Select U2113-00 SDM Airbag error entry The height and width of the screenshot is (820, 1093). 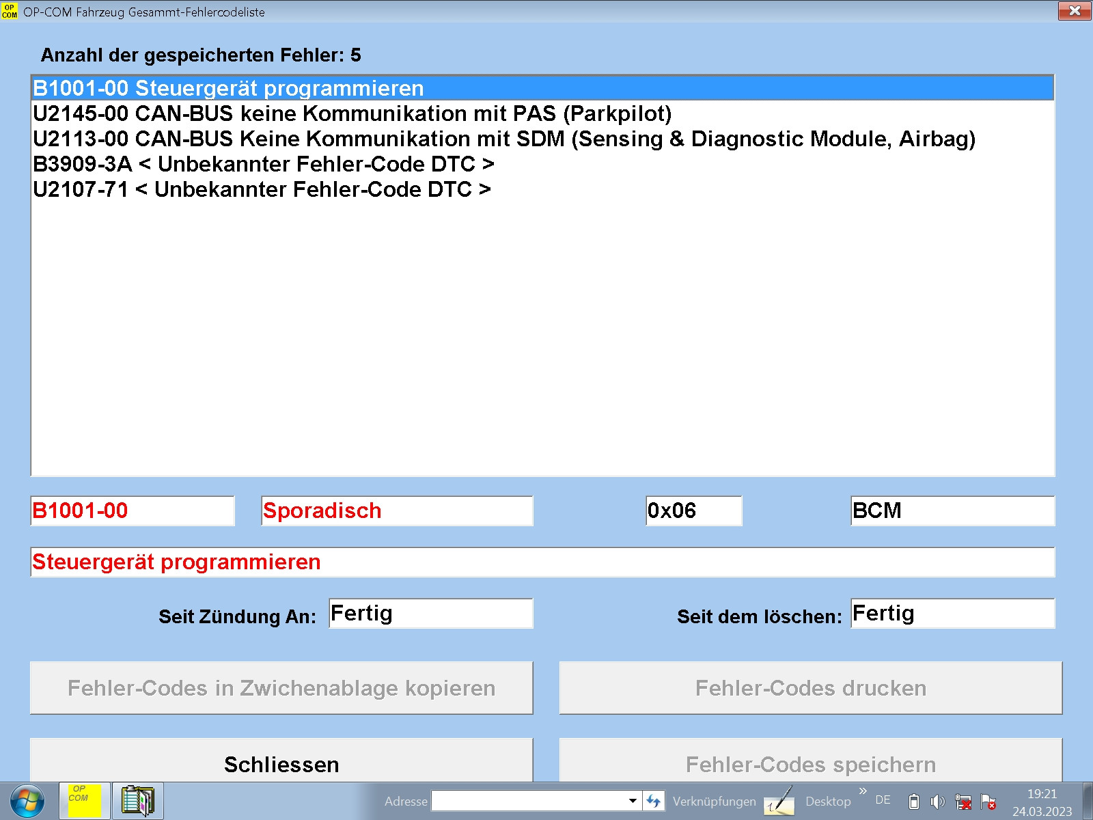[x=503, y=139]
